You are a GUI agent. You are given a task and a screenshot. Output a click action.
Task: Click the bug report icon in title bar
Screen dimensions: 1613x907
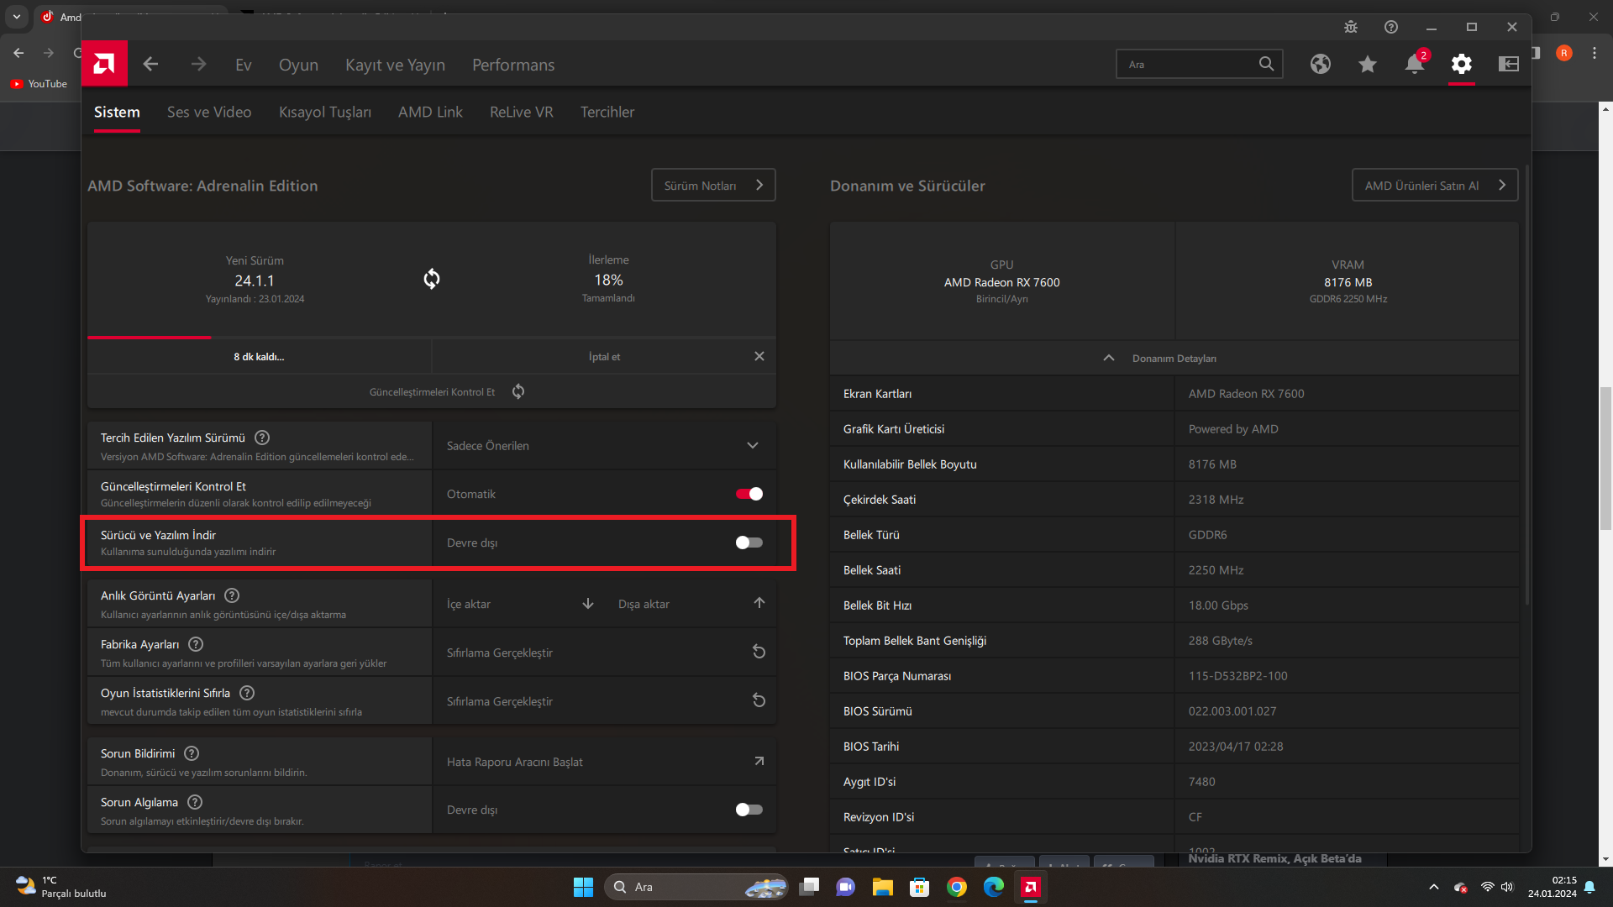point(1351,27)
